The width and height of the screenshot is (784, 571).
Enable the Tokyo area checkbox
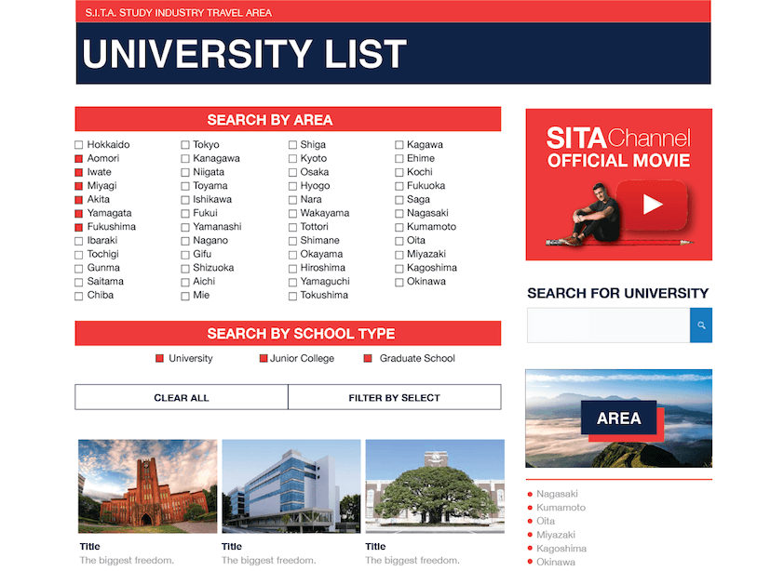click(185, 145)
